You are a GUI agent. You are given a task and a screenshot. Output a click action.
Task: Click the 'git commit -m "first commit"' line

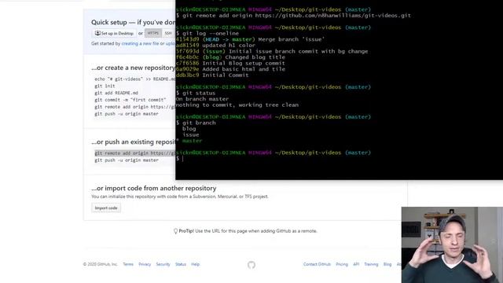coord(130,100)
